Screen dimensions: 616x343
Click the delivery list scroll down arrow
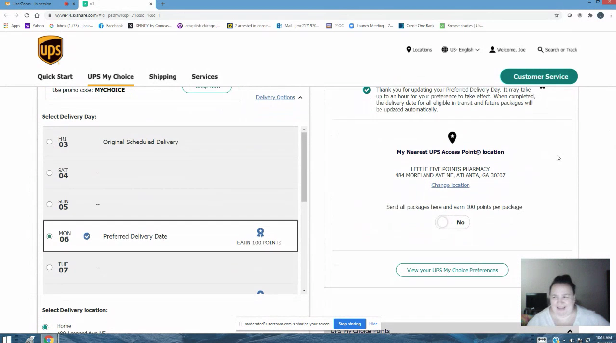coord(304,290)
